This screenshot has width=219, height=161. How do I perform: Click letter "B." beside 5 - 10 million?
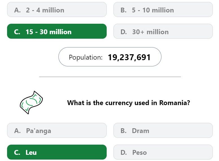pos(123,10)
